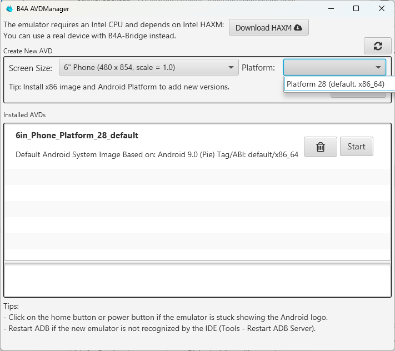Start the 6in_Phone_Platform_28_default emulator
This screenshot has width=395, height=351.
[356, 147]
